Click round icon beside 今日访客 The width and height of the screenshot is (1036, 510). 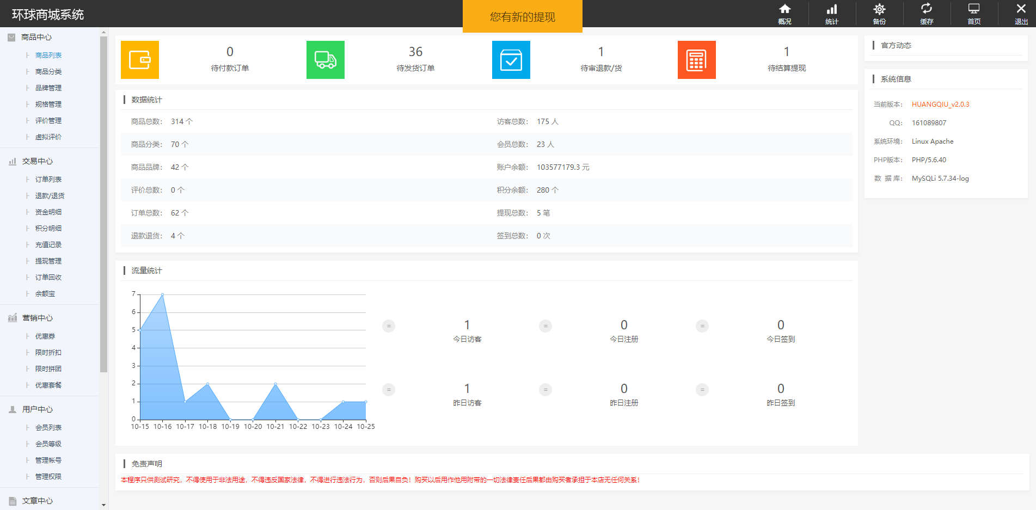click(x=389, y=326)
